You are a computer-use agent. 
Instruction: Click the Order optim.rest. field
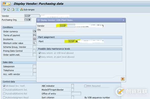34,55
